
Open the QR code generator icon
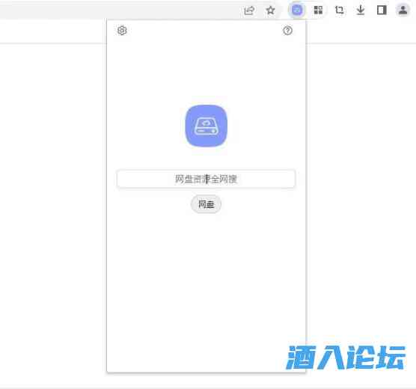click(x=318, y=10)
